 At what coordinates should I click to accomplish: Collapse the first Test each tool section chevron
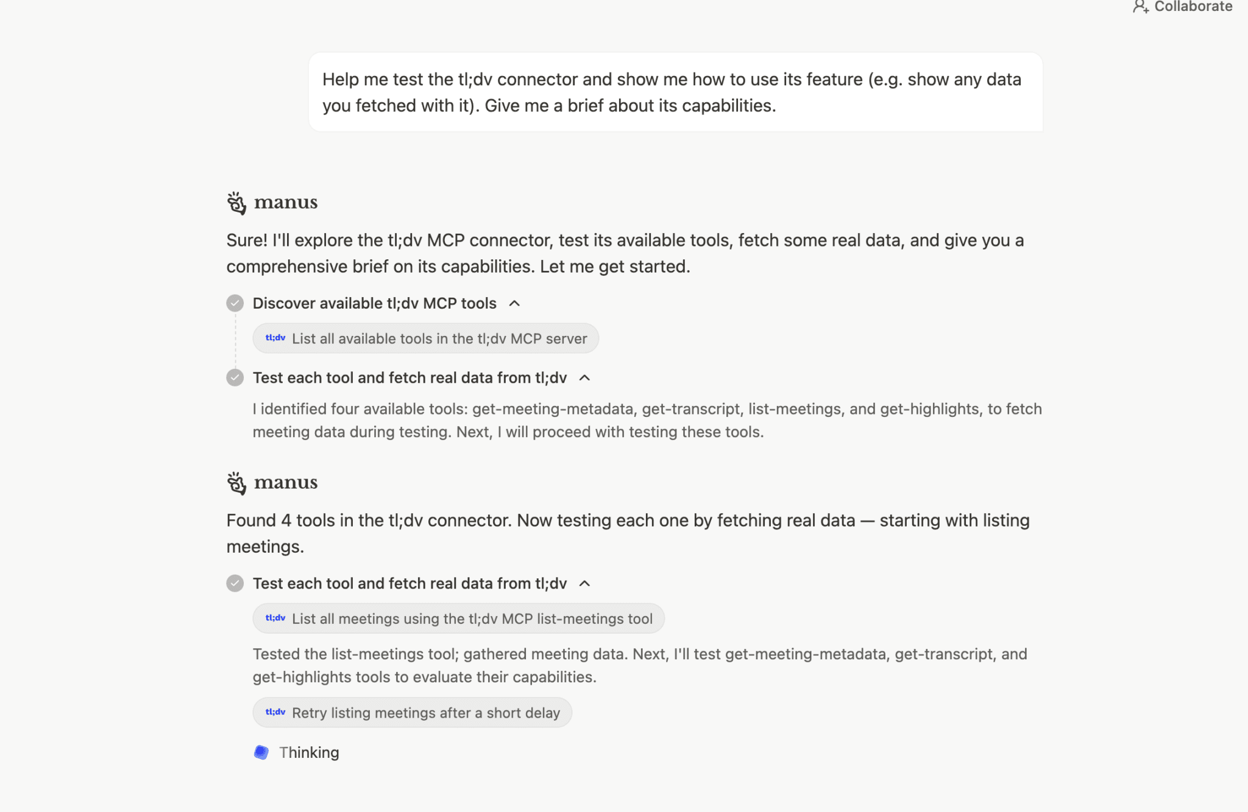coord(585,377)
